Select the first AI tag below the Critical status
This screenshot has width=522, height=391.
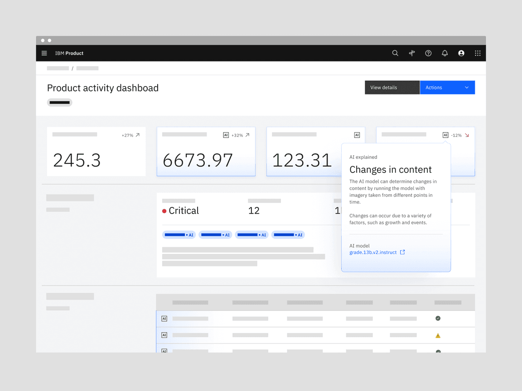(x=179, y=234)
